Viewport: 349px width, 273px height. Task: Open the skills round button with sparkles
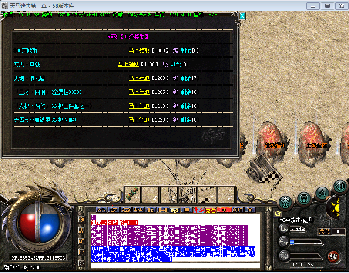(322, 193)
